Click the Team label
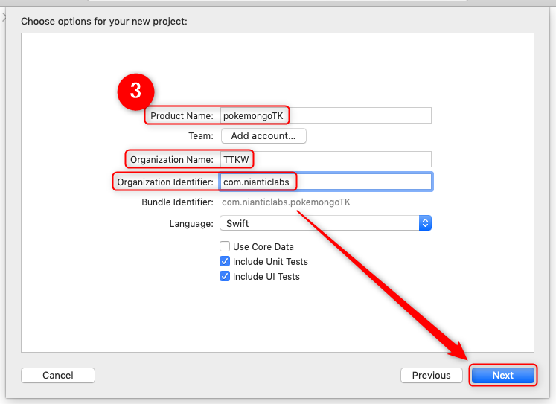Viewport: 556px width, 404px height. tap(201, 136)
